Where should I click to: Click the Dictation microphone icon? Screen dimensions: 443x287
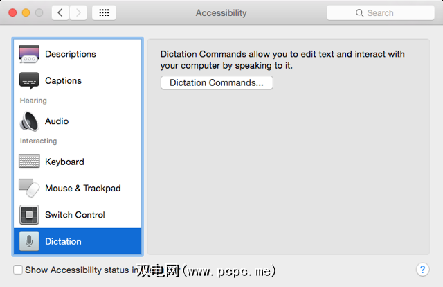tap(29, 241)
